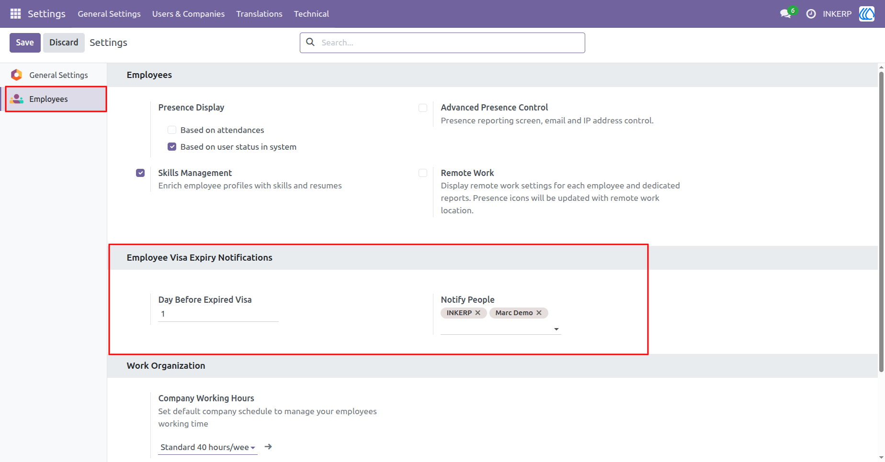This screenshot has height=462, width=885.
Task: Click the Save button
Action: click(x=25, y=43)
